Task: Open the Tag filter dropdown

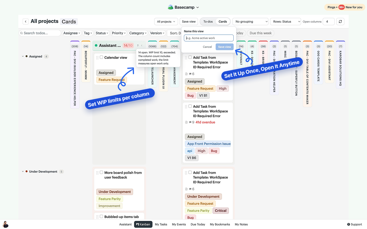Action: [88, 33]
